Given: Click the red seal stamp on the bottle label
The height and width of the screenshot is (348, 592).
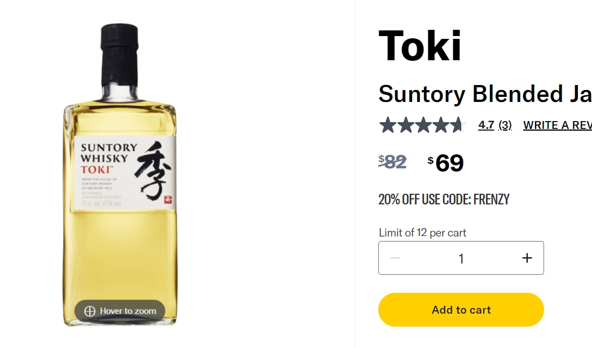Looking at the screenshot, I should click(168, 199).
